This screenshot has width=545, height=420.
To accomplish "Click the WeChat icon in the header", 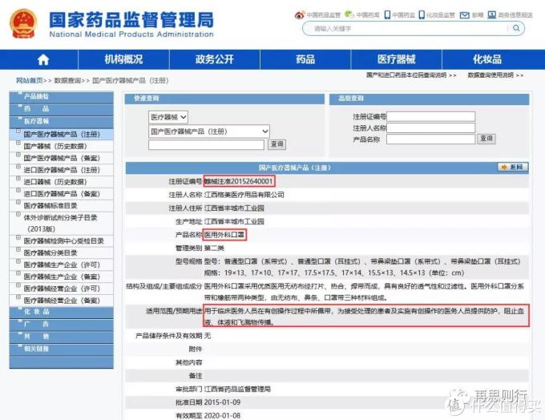I will click(x=349, y=14).
